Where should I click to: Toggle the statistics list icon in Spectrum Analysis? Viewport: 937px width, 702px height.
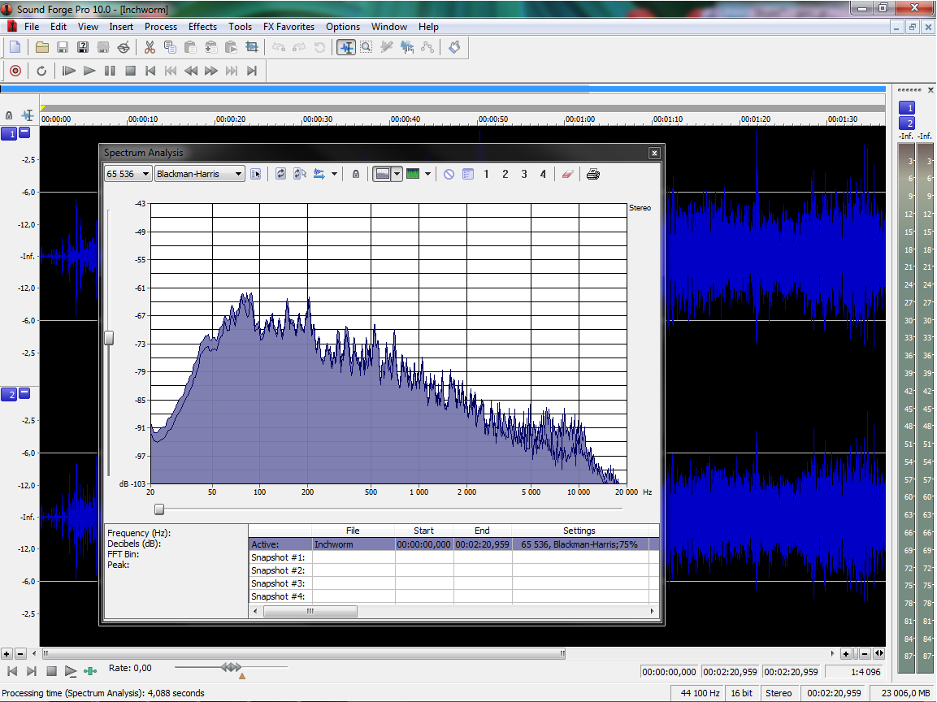tap(468, 174)
